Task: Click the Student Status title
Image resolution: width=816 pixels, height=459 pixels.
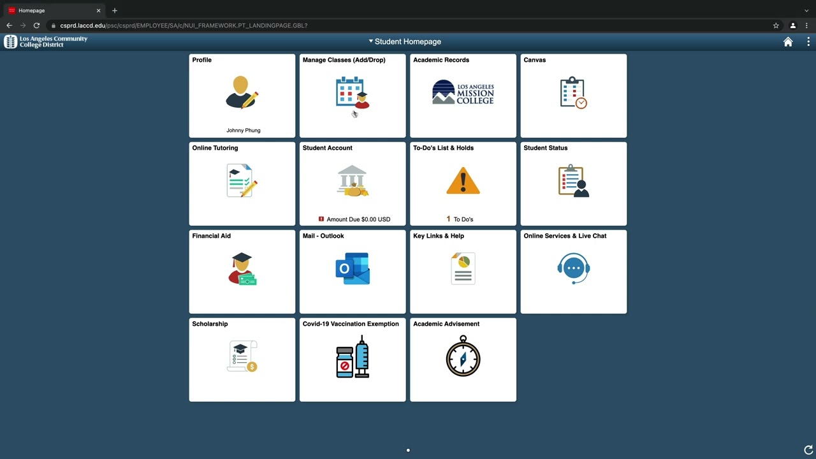Action: click(545, 148)
